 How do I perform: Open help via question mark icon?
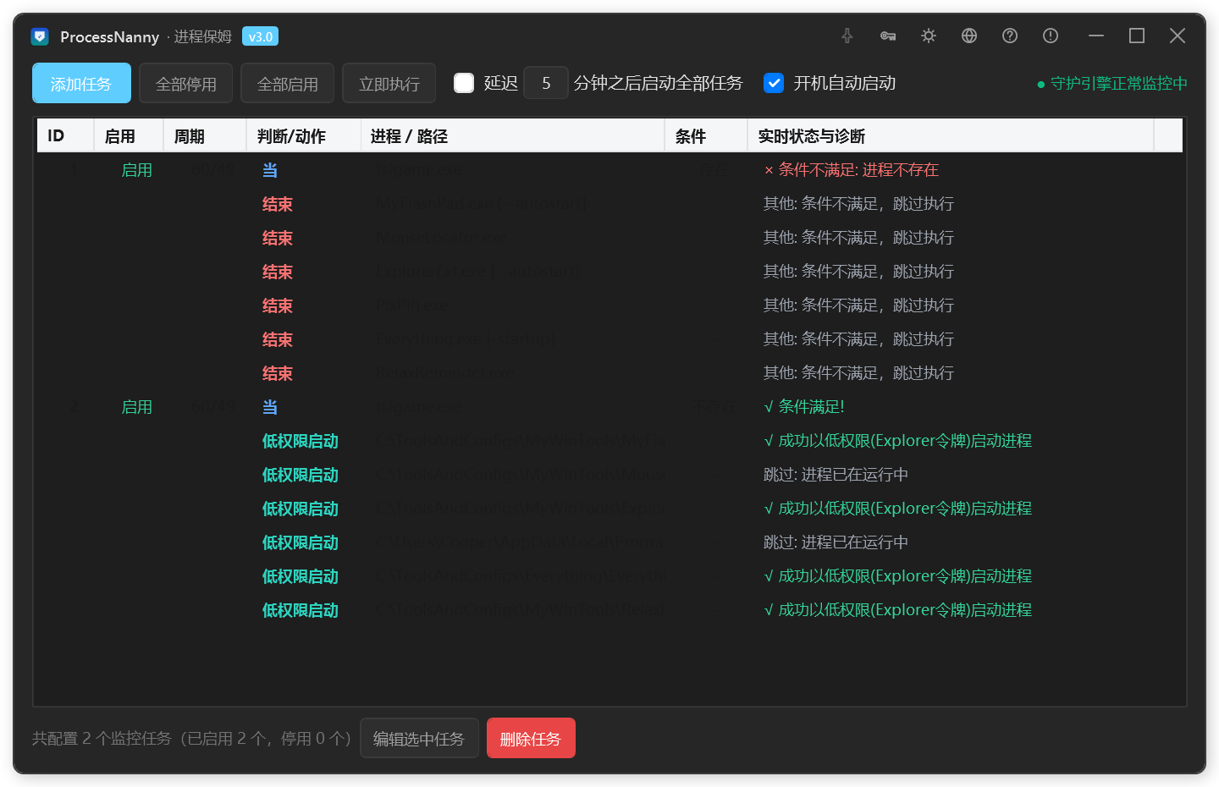1010,36
